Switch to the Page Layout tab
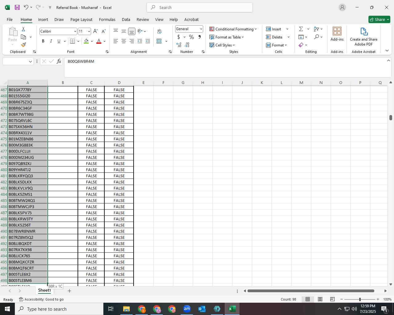 pyautogui.click(x=81, y=19)
